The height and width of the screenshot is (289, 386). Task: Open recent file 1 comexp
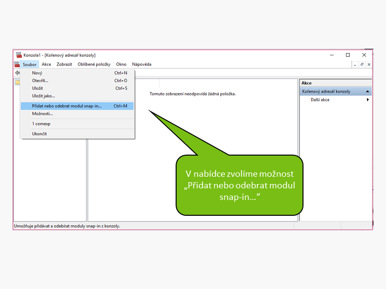click(x=41, y=124)
